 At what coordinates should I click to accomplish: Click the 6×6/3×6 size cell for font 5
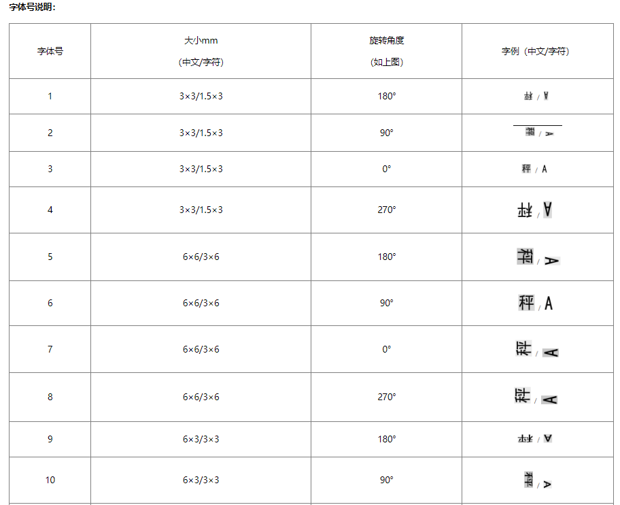(x=201, y=257)
